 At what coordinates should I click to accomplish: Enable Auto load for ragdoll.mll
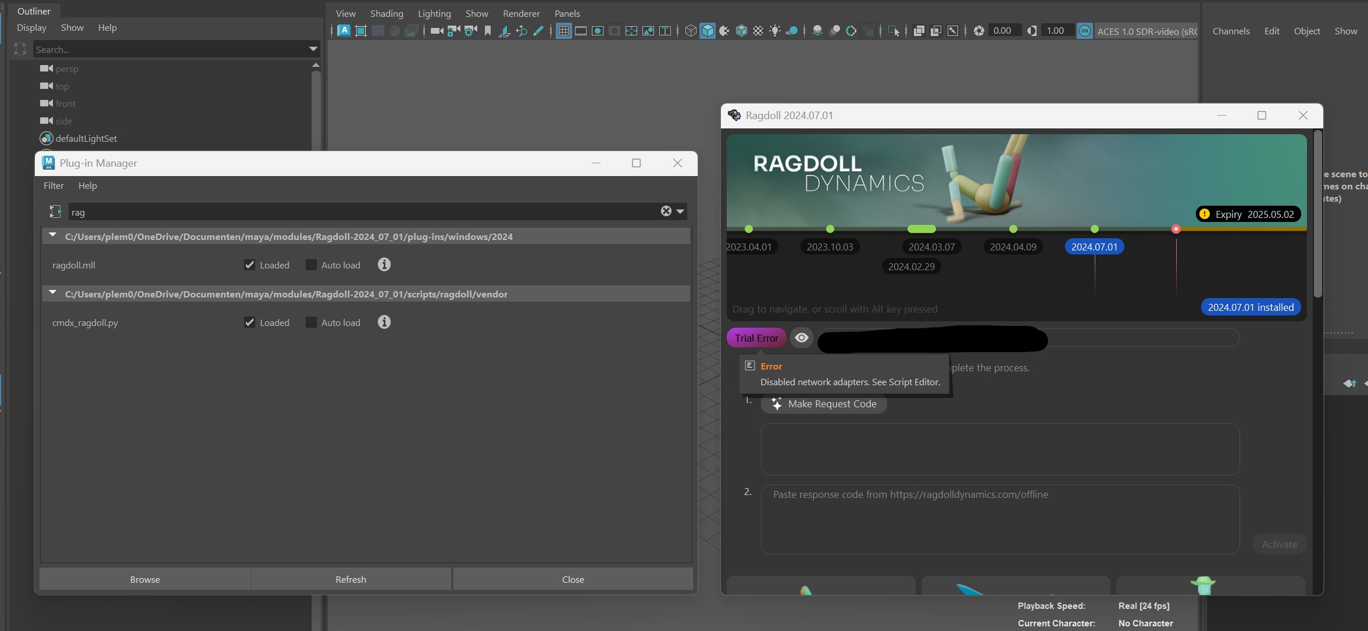pos(311,265)
